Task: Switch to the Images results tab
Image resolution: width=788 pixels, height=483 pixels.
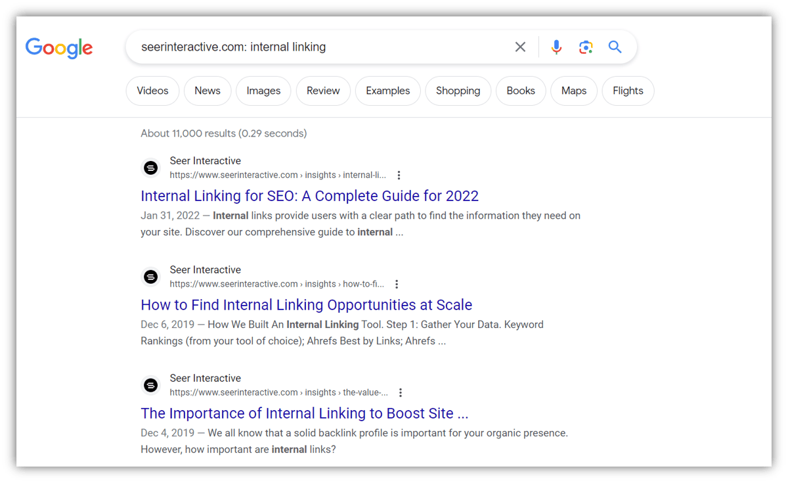Action: (263, 91)
